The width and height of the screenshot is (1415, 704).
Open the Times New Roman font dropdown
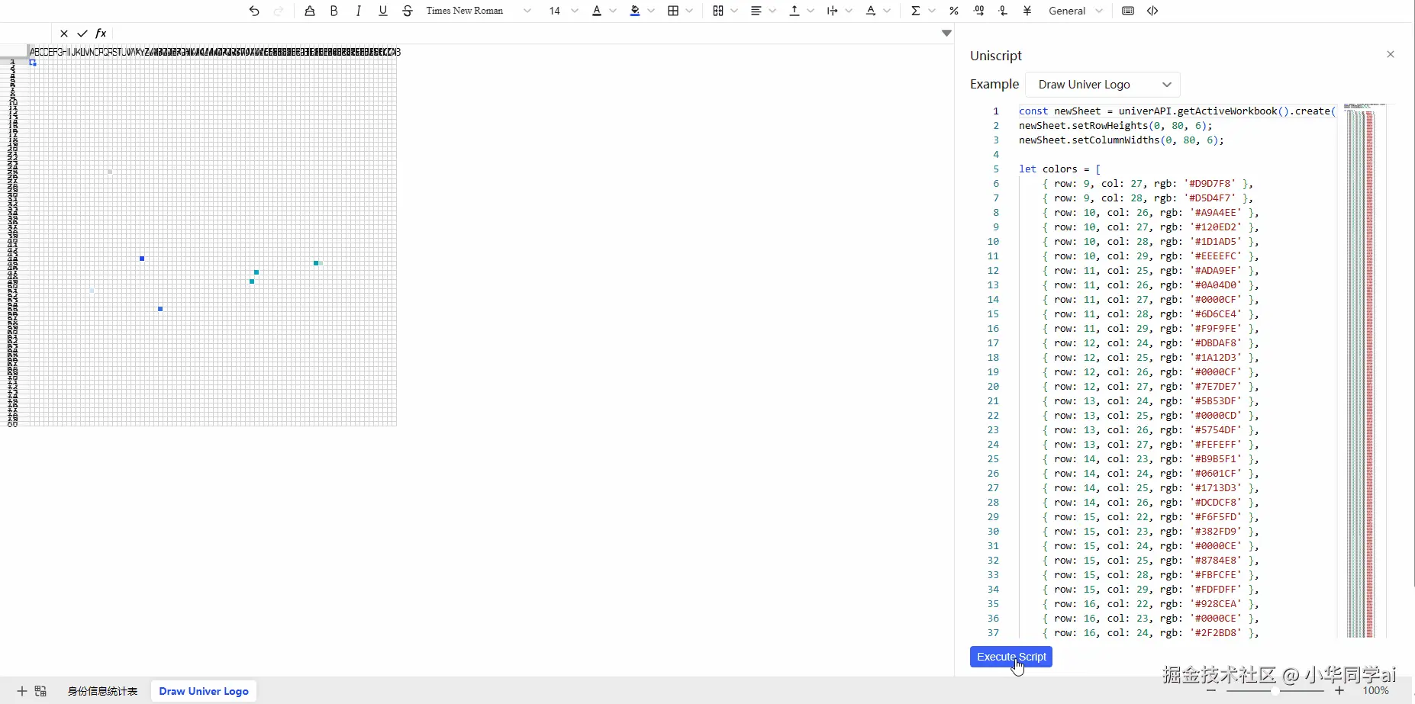pyautogui.click(x=479, y=11)
